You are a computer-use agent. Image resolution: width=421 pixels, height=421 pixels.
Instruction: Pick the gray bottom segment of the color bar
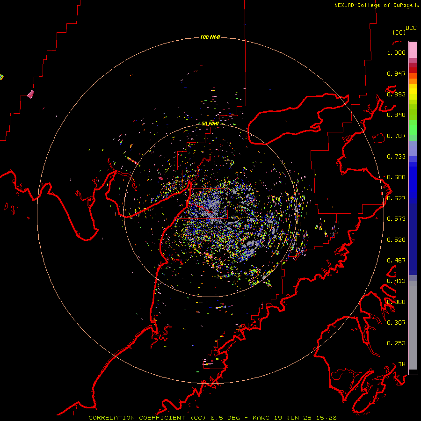[x=413, y=325]
